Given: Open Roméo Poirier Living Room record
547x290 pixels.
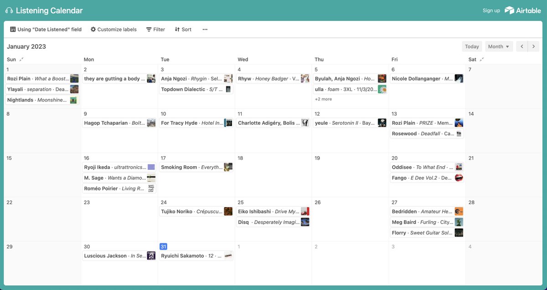Looking at the screenshot, I should (x=119, y=188).
